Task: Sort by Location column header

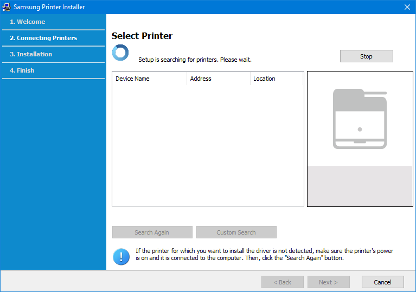Action: tap(277, 79)
